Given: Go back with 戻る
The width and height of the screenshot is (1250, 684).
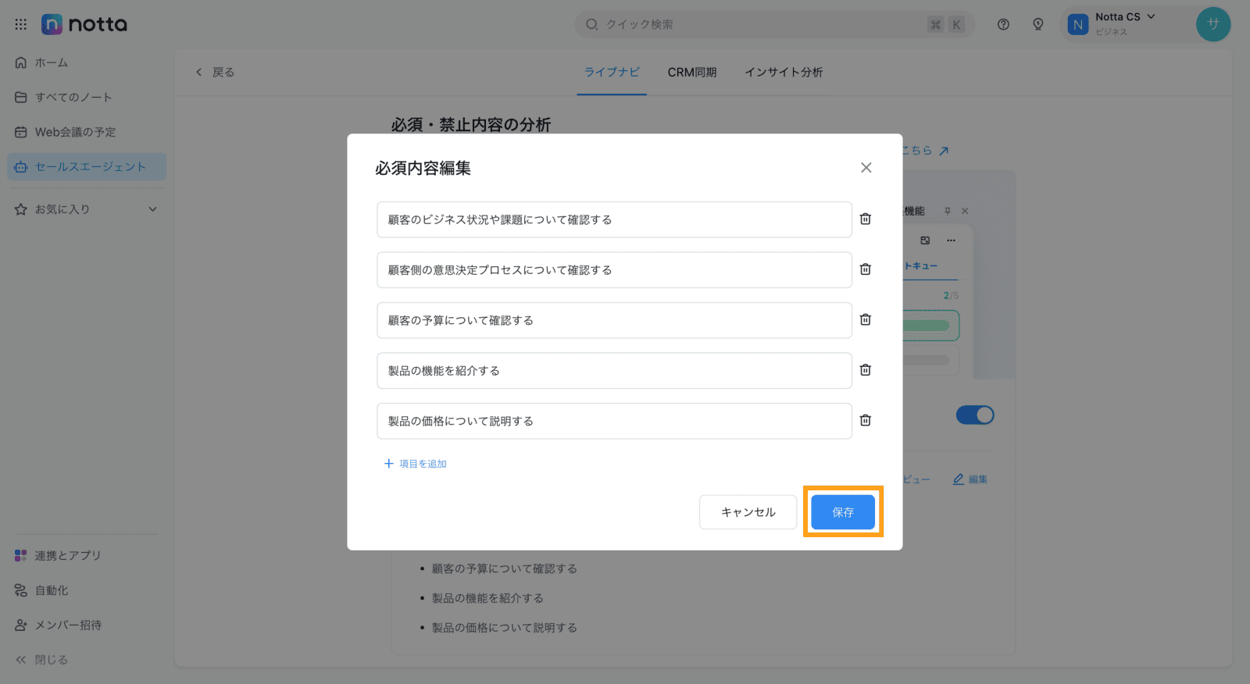Looking at the screenshot, I should tap(215, 72).
